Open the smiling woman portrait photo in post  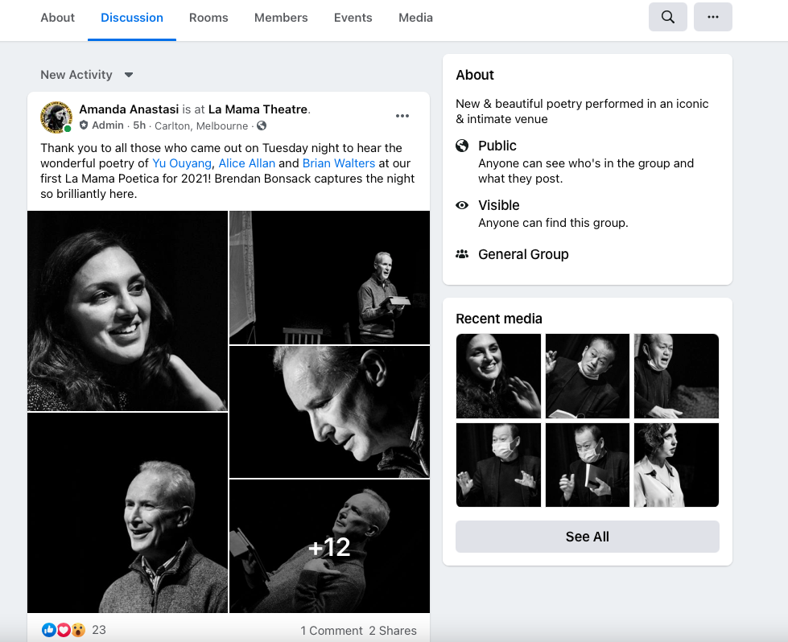coord(128,311)
